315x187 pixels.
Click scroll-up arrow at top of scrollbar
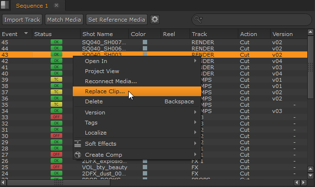tap(310, 32)
